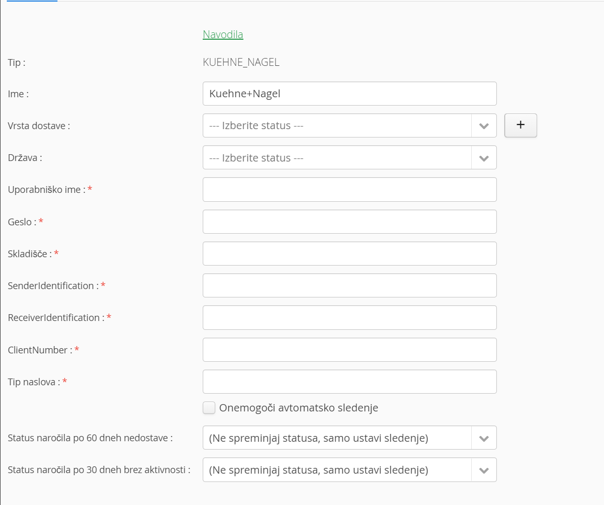Click the KUEHNE_NAGEL type text
The height and width of the screenshot is (505, 604).
click(241, 62)
